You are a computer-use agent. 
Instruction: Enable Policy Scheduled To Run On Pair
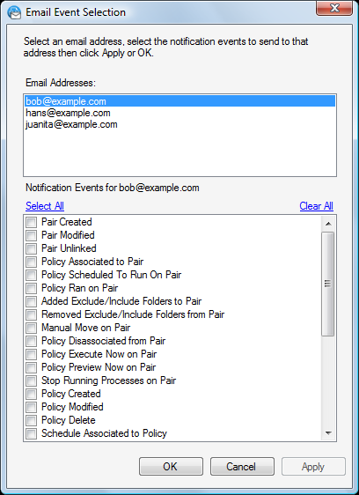(x=31, y=275)
